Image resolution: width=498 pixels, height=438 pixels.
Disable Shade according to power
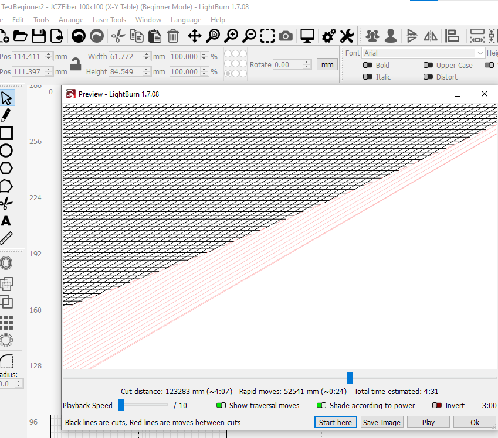(x=322, y=405)
